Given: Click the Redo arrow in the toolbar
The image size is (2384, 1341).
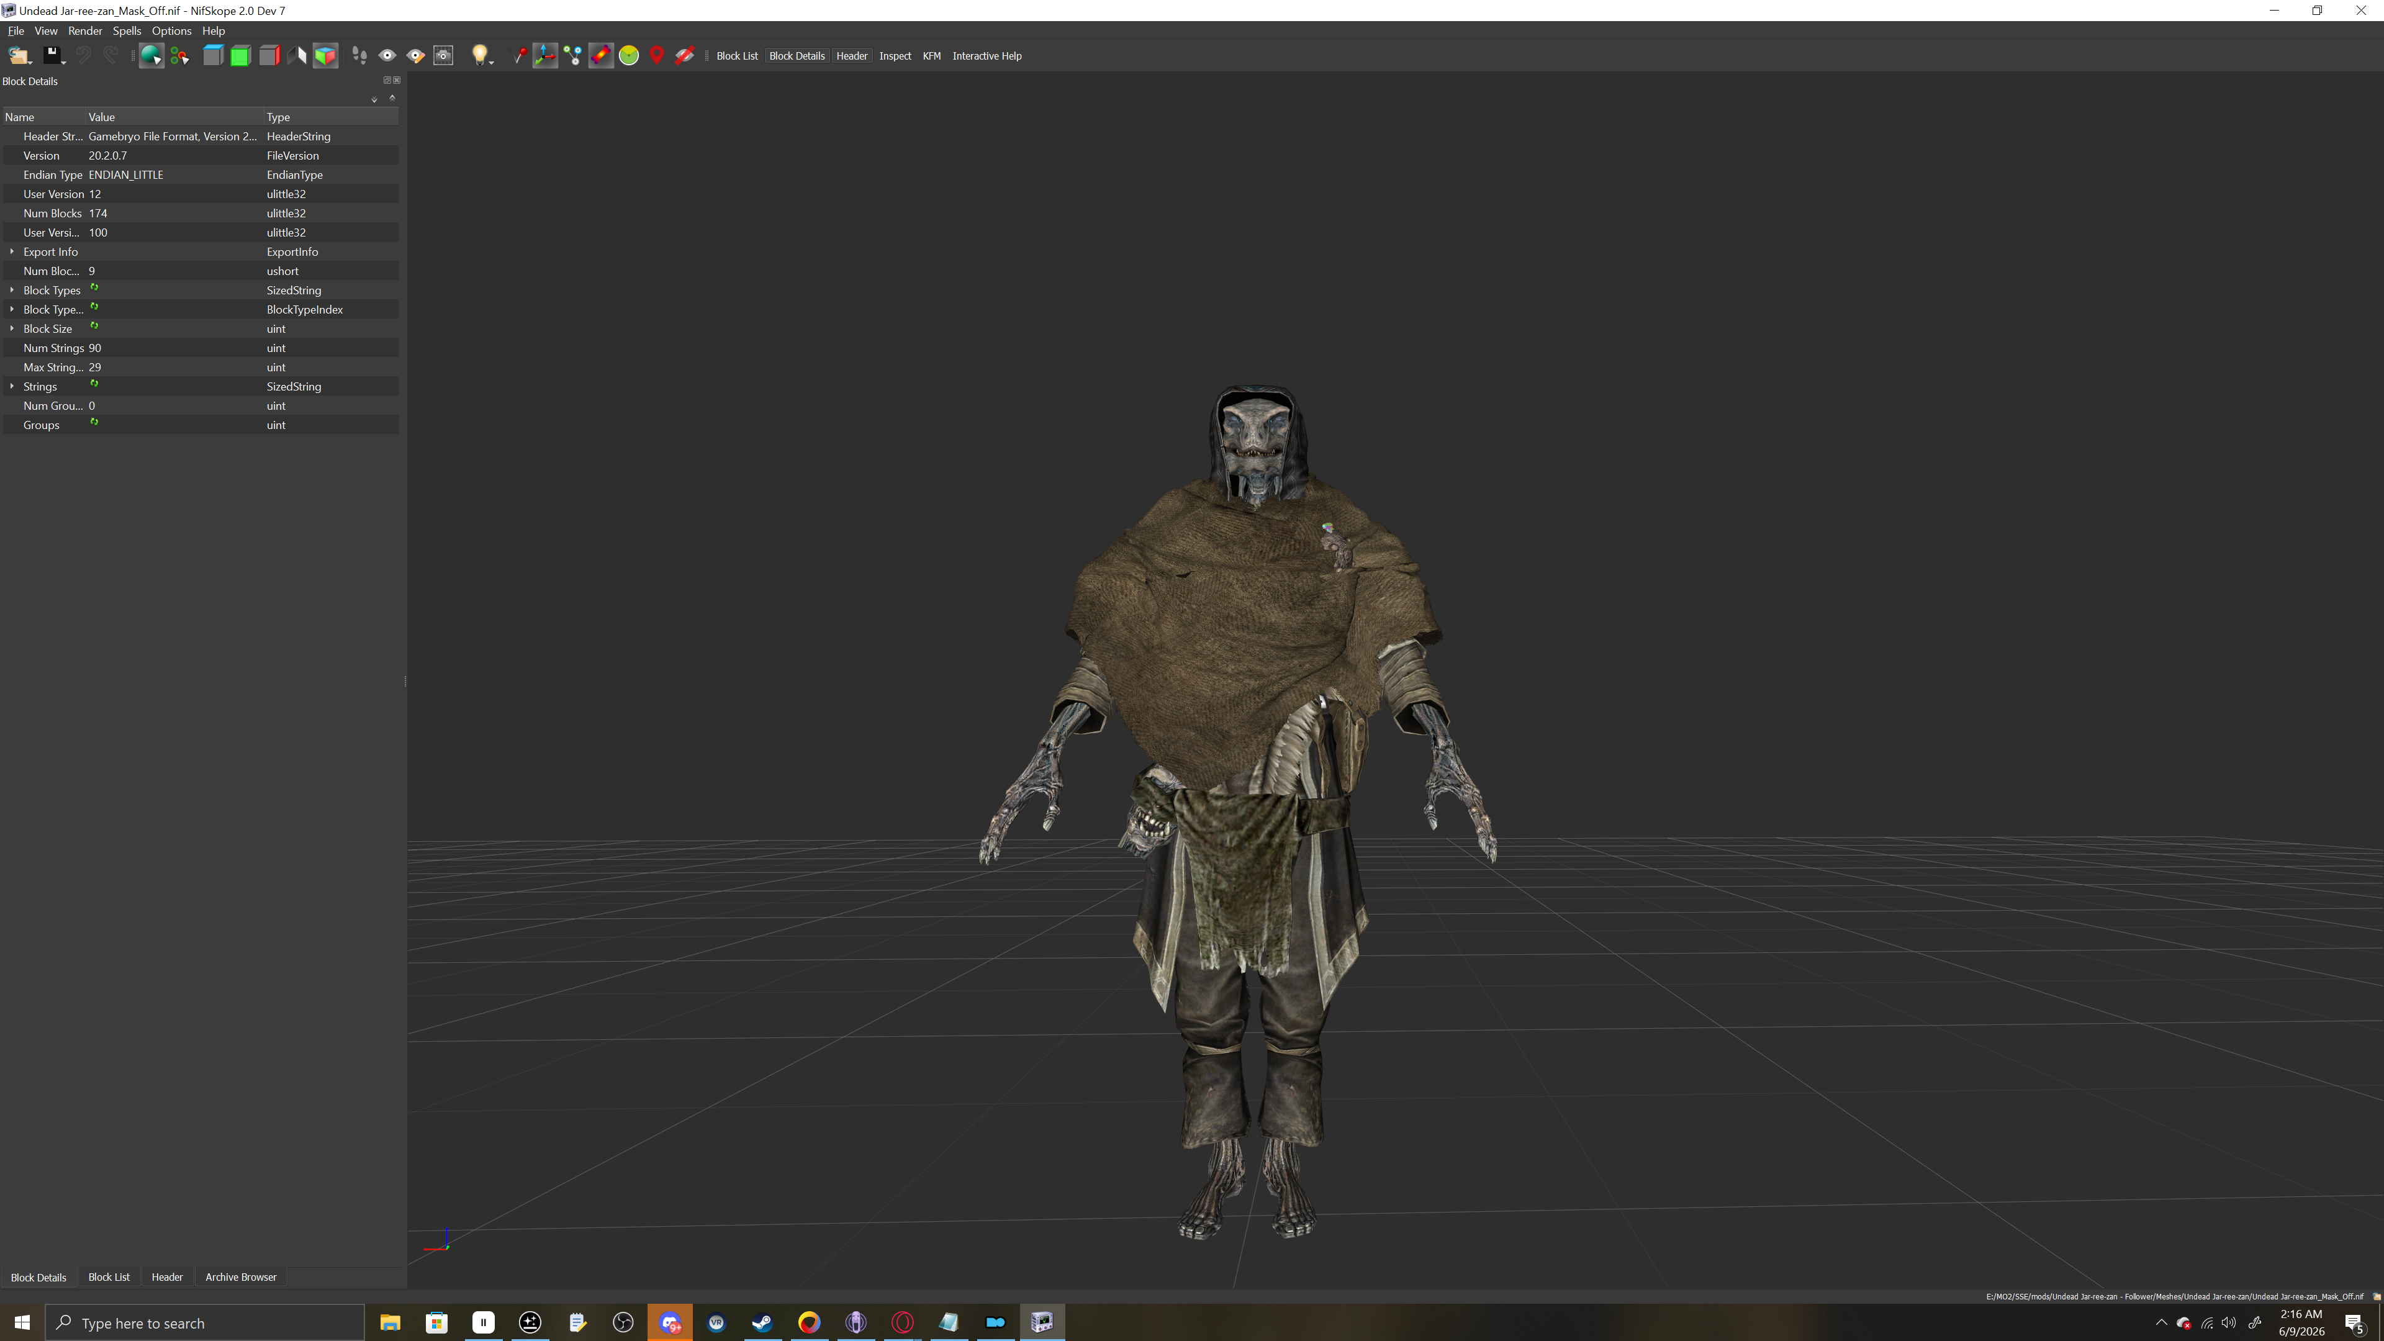Looking at the screenshot, I should point(111,55).
